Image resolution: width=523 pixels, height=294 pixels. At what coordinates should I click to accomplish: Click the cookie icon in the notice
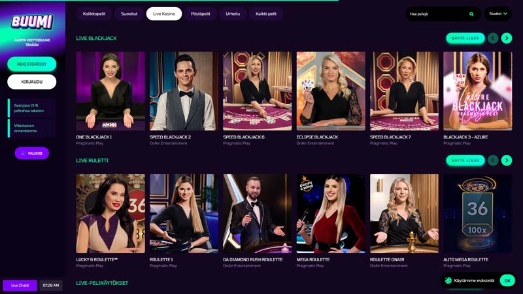pyautogui.click(x=448, y=280)
